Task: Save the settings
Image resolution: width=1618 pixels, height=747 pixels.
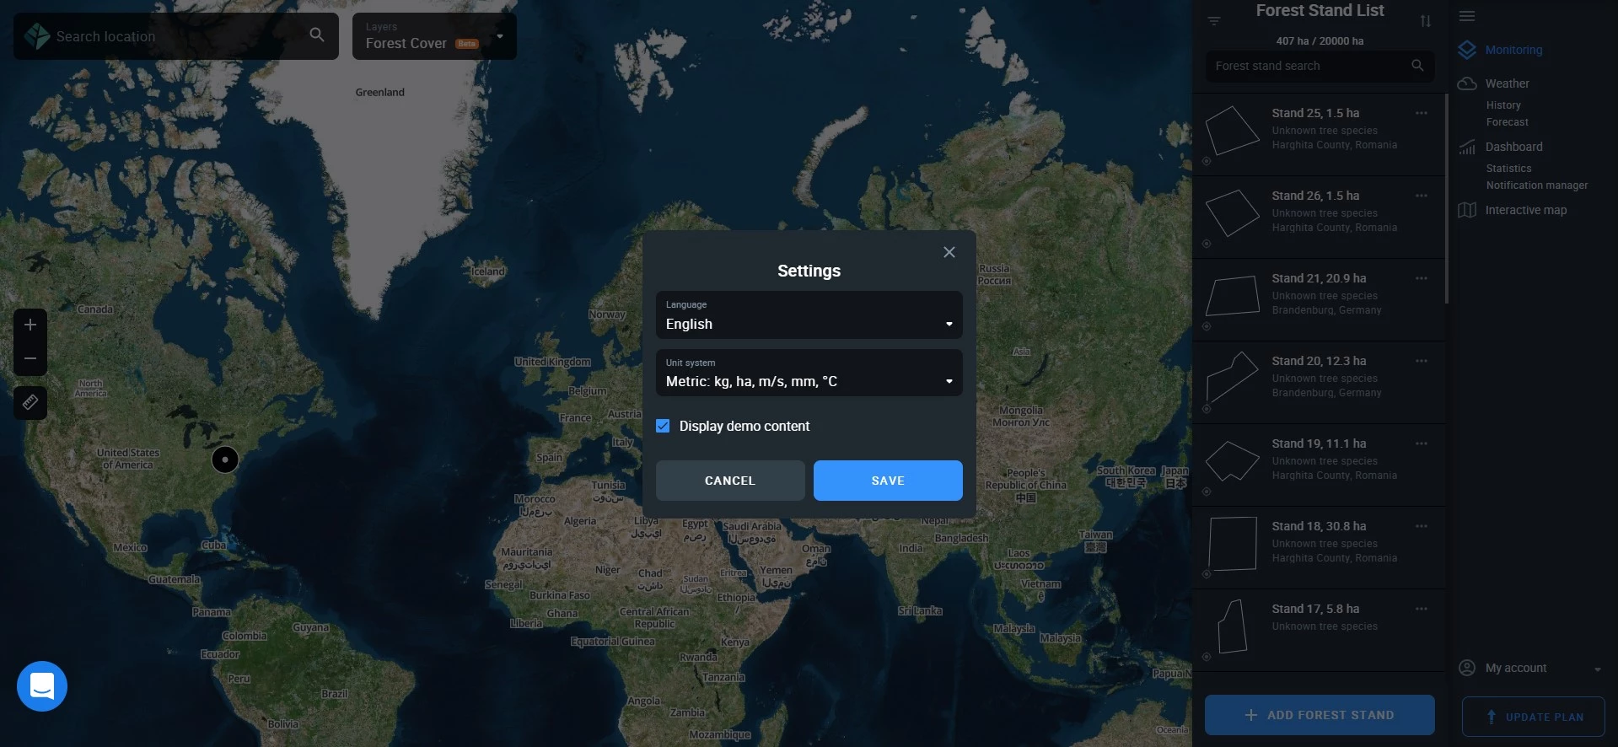Action: click(887, 481)
